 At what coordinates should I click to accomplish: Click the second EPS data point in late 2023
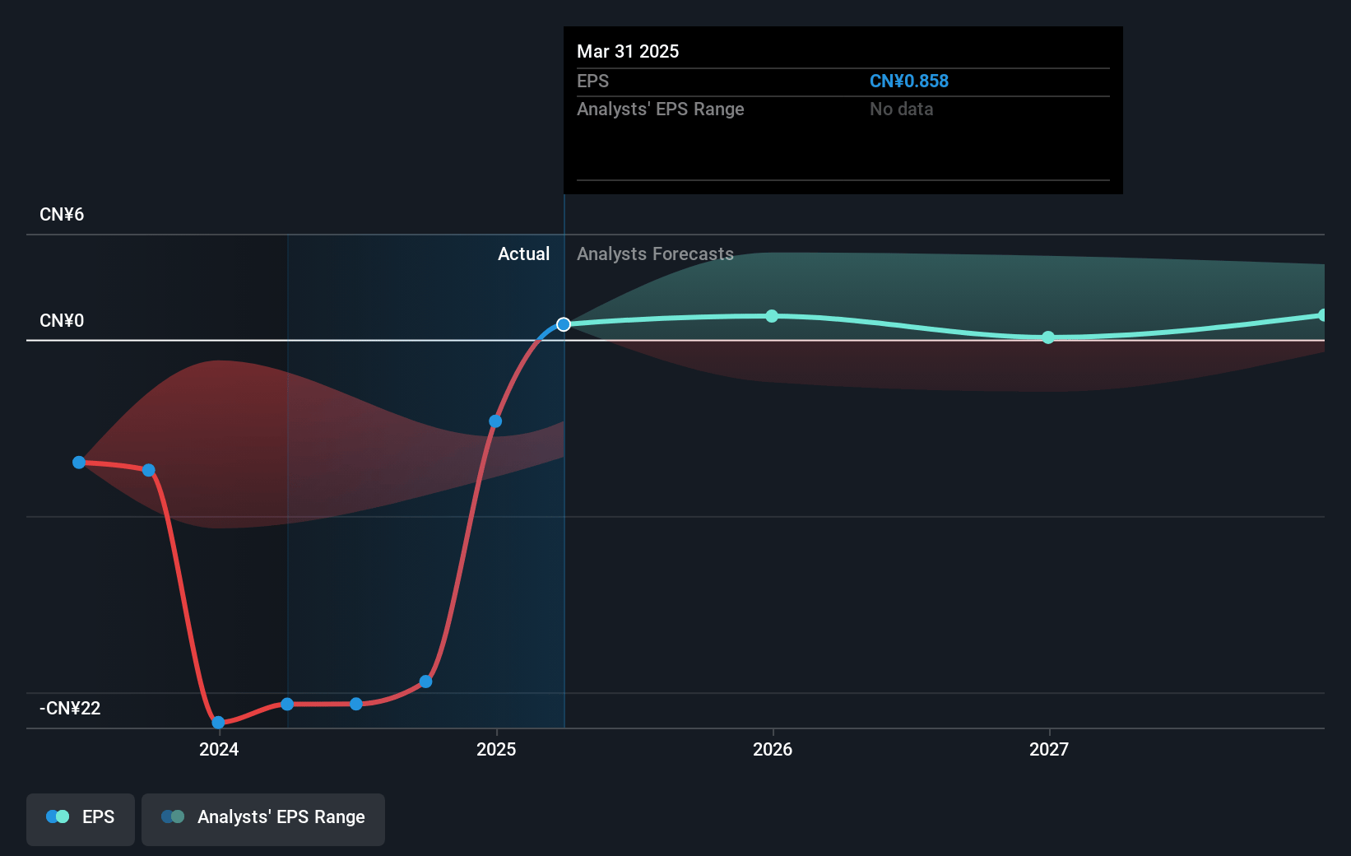[149, 471]
